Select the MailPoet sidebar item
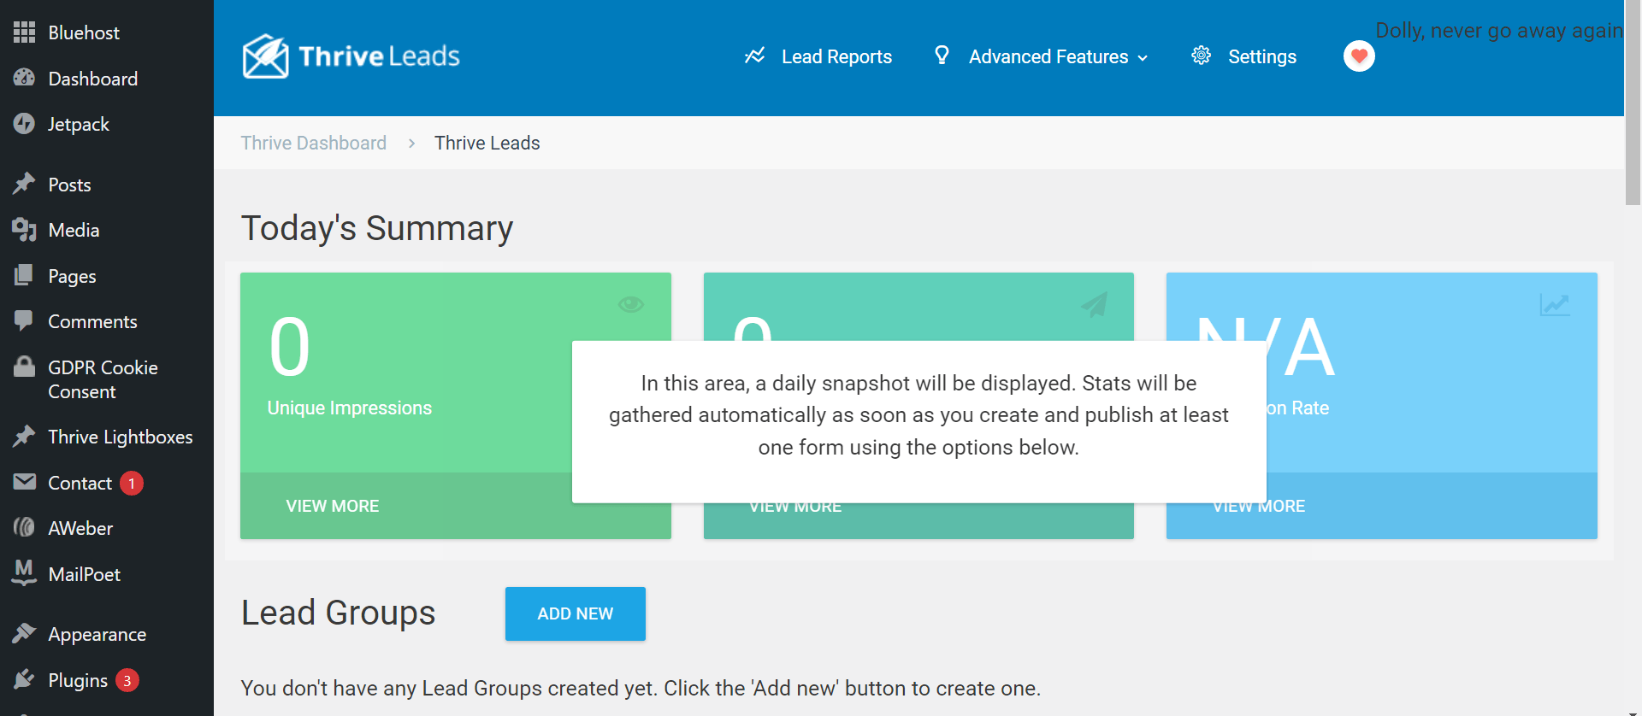 point(84,575)
